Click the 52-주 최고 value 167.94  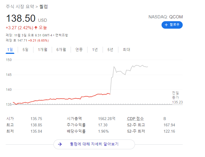click(169, 125)
